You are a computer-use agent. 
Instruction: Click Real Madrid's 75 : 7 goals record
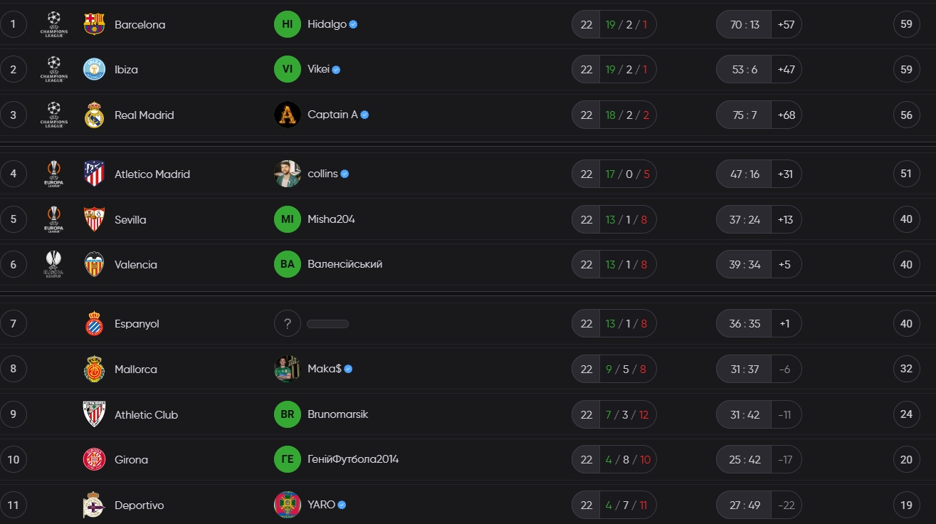(745, 115)
